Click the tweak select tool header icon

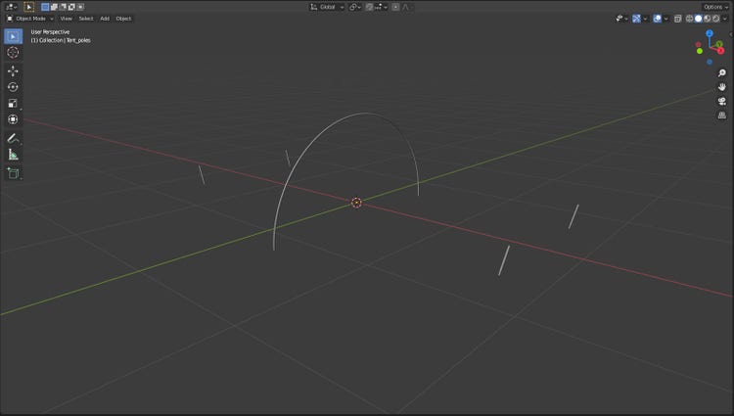(28, 7)
